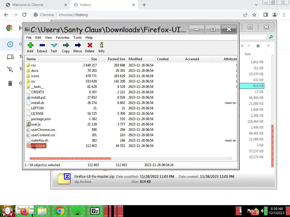Viewport: 290px width, 217px height.
Task: Open Firefox from the taskbar
Action: (x=25, y=211)
